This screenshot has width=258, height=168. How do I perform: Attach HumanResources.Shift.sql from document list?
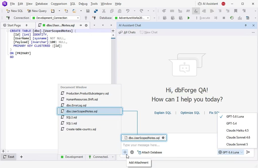(x=90, y=99)
